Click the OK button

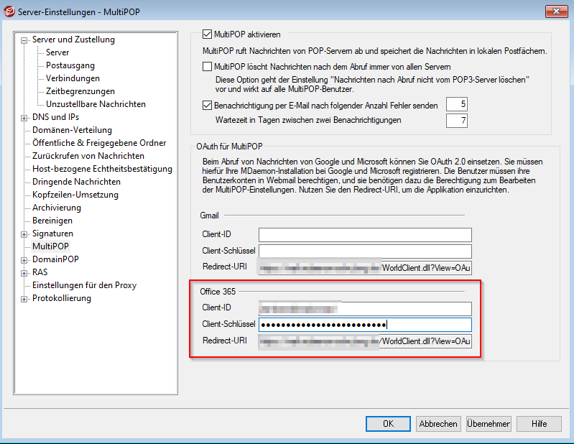tap(388, 424)
